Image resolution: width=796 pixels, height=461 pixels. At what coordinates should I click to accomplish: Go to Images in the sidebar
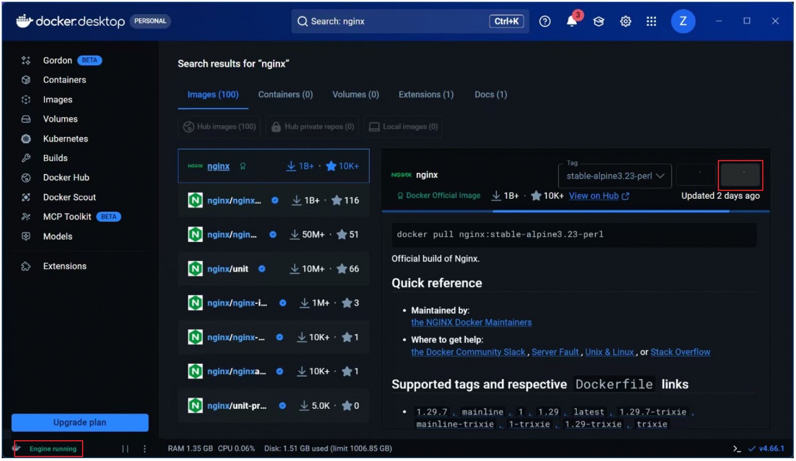(x=79, y=99)
